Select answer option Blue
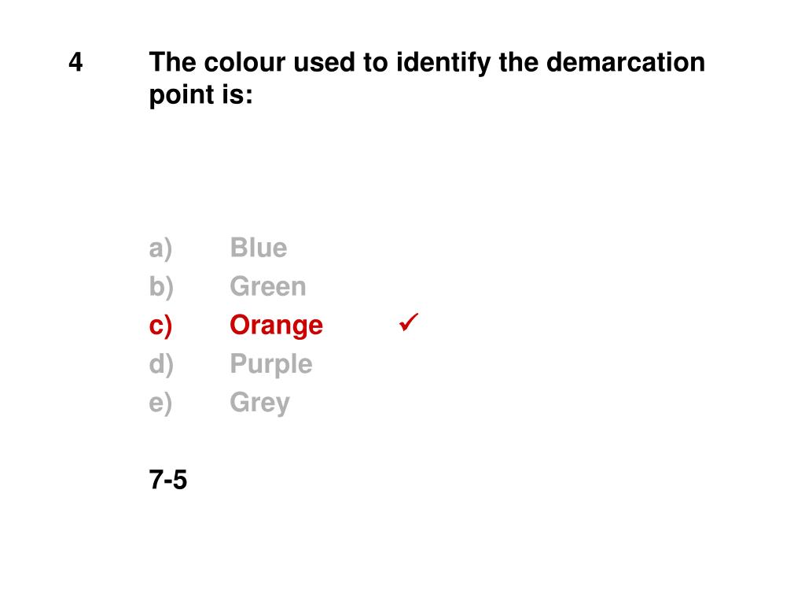805x604 pixels. [x=258, y=248]
